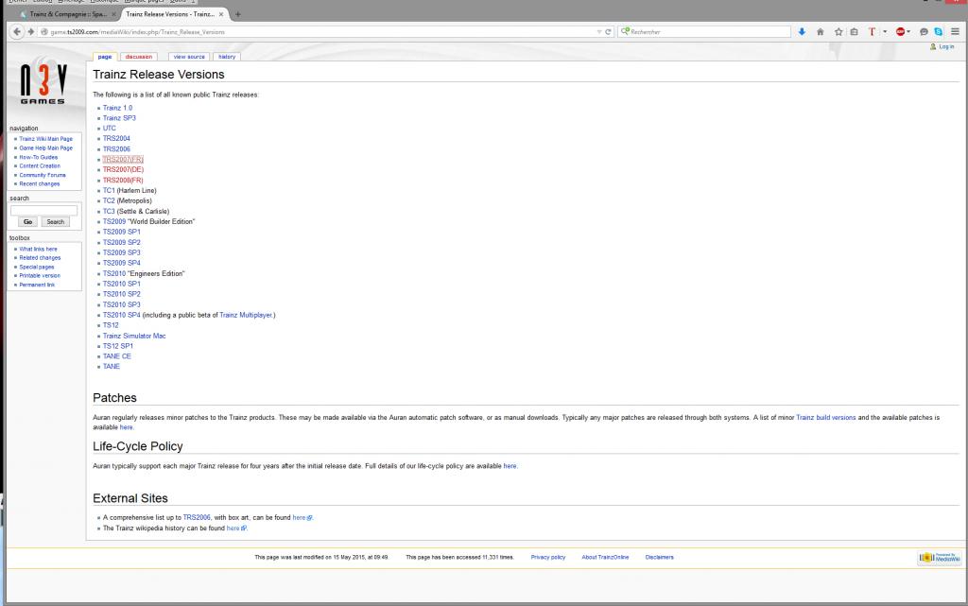Open the 'discussion' wiki tab
Viewport: 968px width, 606px height.
[x=139, y=57]
